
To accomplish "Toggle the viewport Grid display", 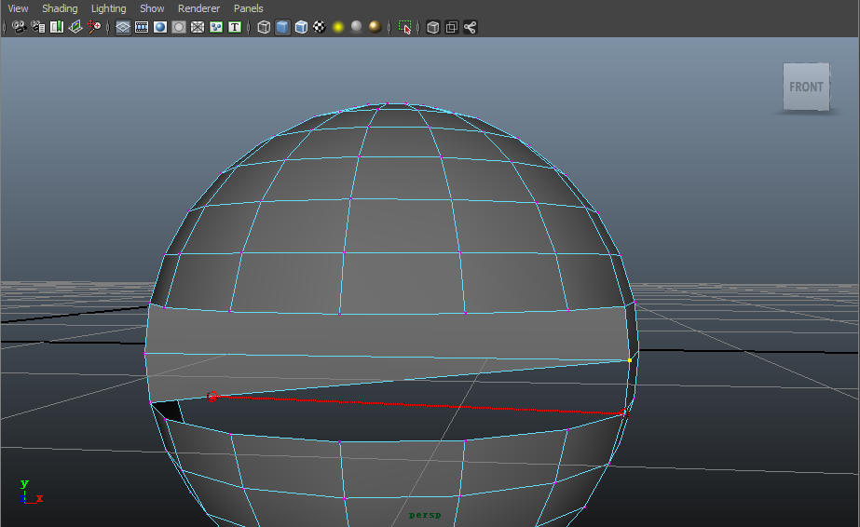I will tap(123, 27).
